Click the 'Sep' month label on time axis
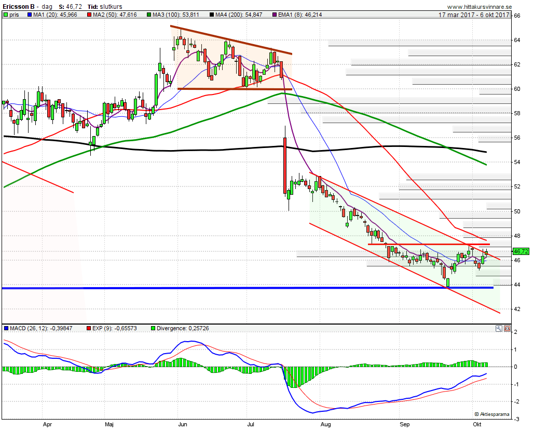Viewport: 534px width, 431px height. click(405, 425)
